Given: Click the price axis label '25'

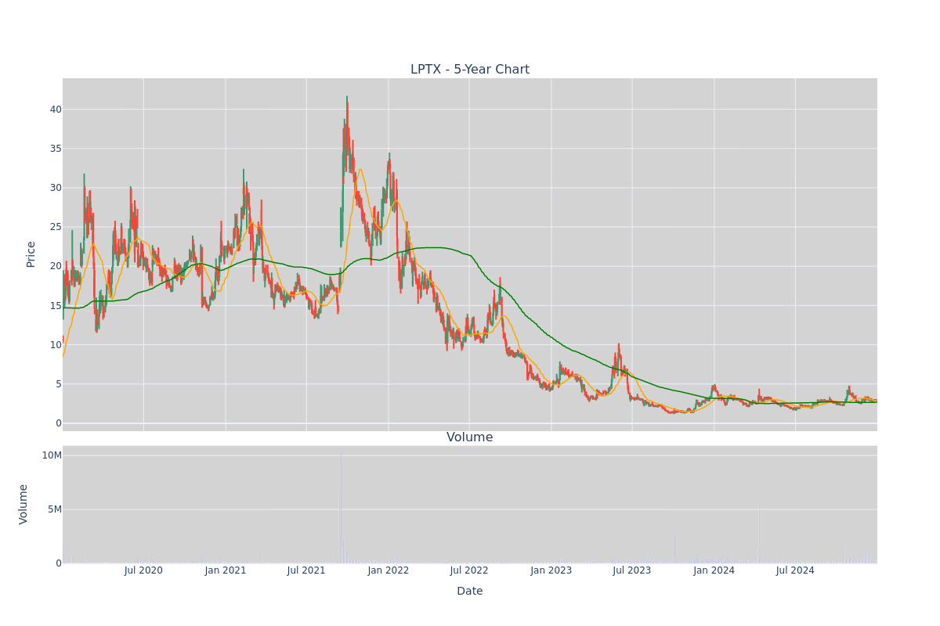Looking at the screenshot, I should click(x=56, y=227).
